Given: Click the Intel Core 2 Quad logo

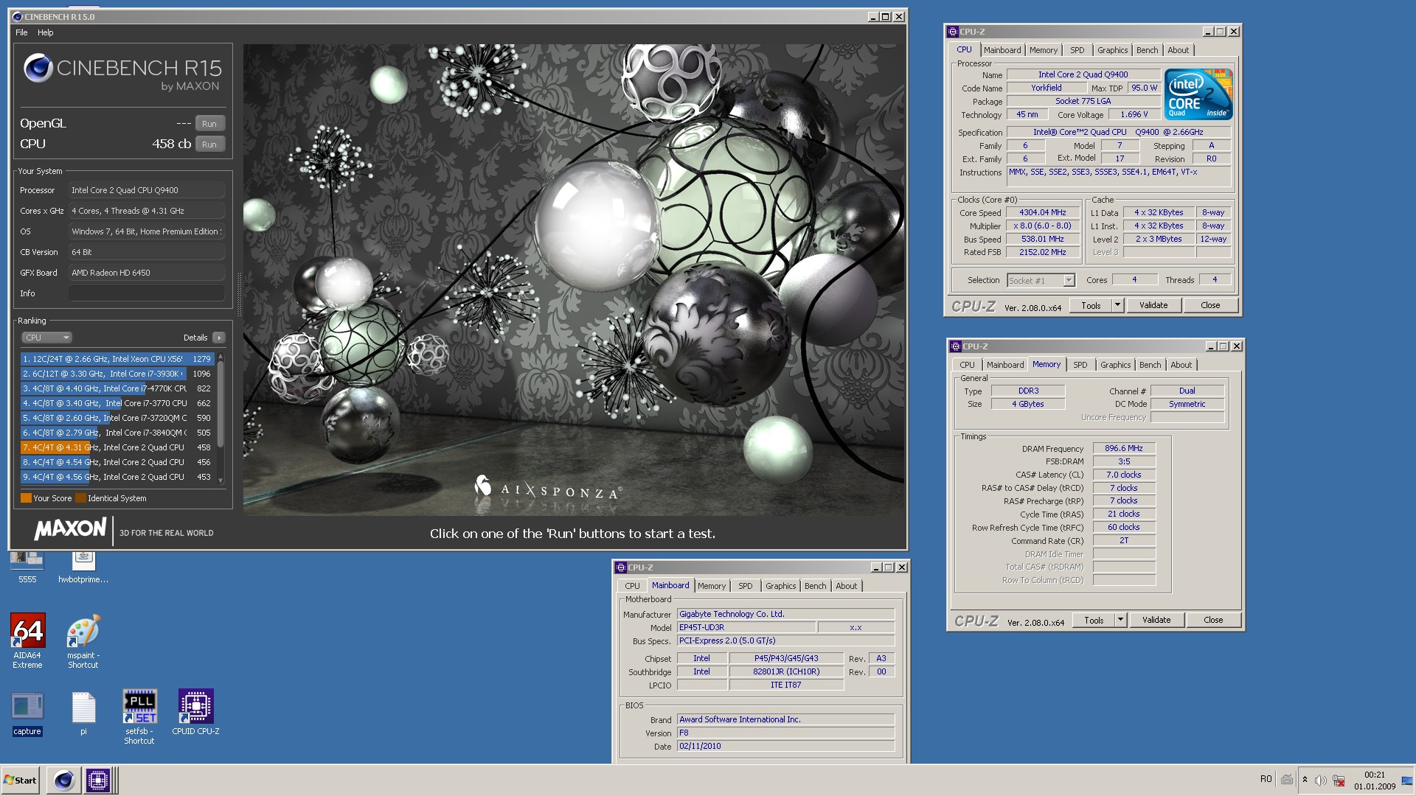Looking at the screenshot, I should pos(1198,94).
